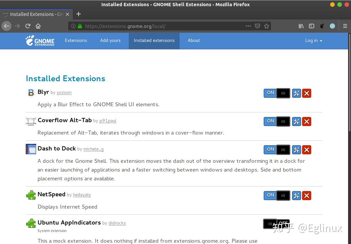Reload the current page
Viewport: 351px width, 244px height.
[28, 26]
